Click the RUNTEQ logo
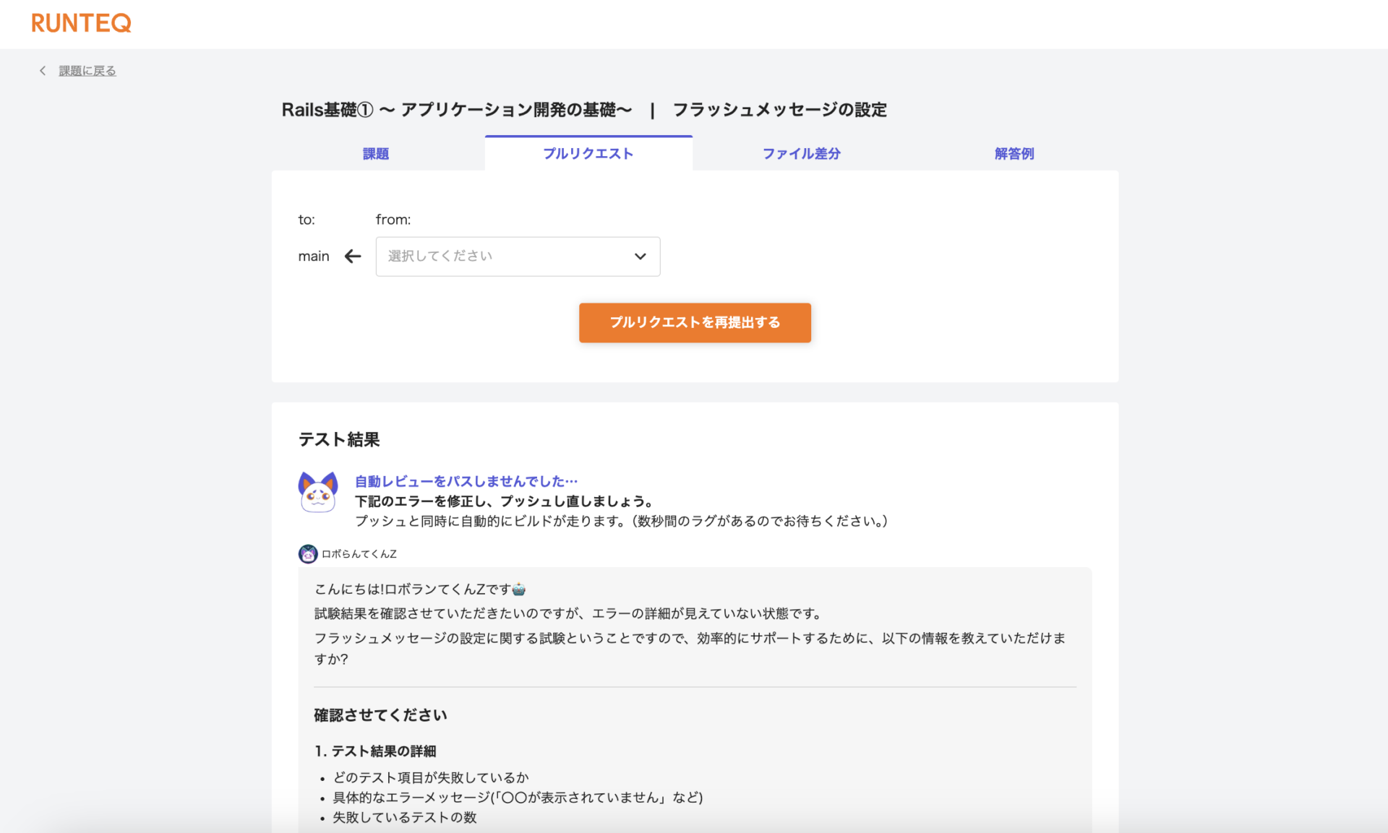 click(81, 23)
